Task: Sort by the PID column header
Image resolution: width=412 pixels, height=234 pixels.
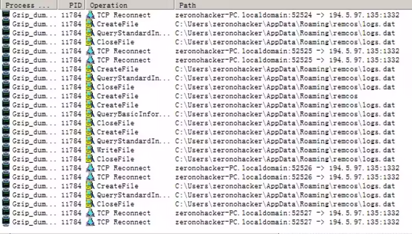Action: point(71,5)
